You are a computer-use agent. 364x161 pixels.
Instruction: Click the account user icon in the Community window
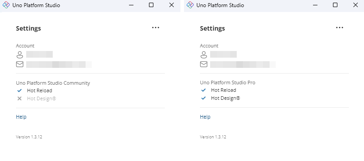(20, 55)
